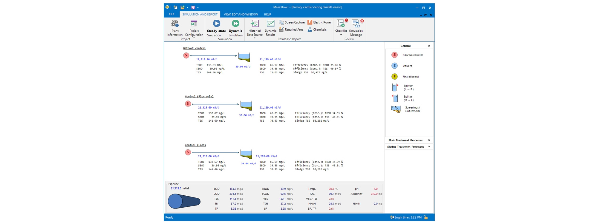This screenshot has height=224, width=600.
Task: Select the Raw Wastewater element icon
Action: point(394,55)
